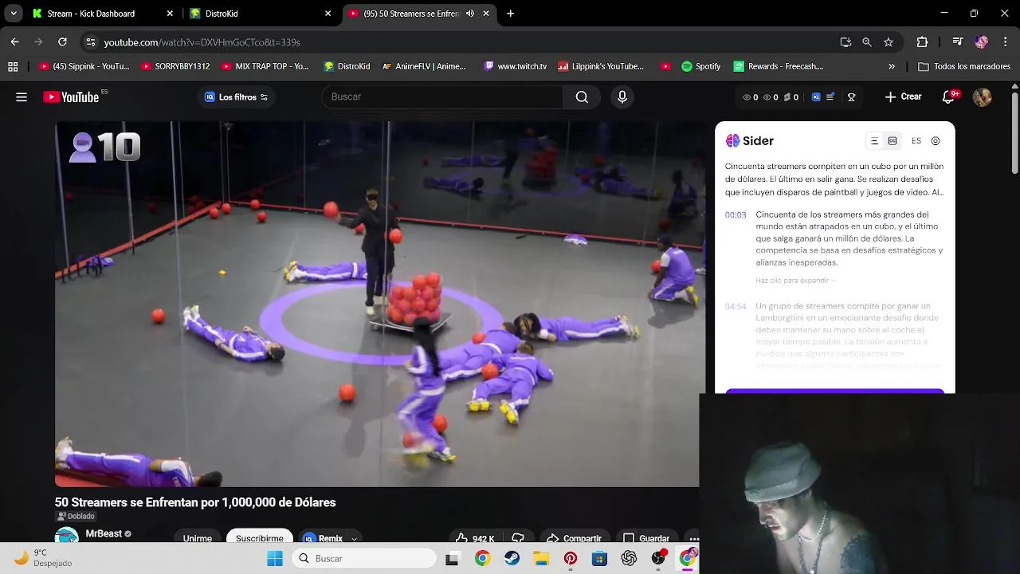Image resolution: width=1020 pixels, height=574 pixels.
Task: Save the video using Guardar
Action: click(646, 538)
